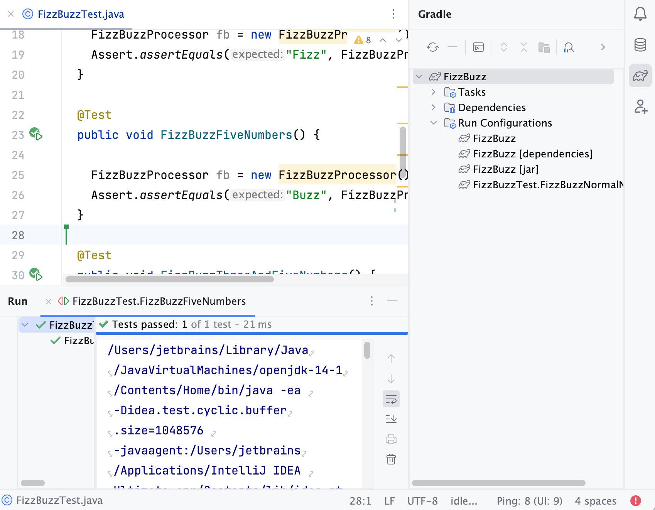Open Gradle dependency analyzer

[569, 47]
